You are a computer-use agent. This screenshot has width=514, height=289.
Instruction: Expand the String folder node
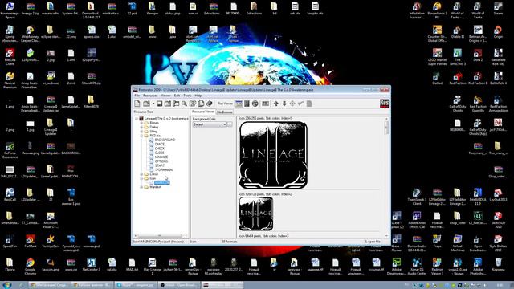point(141,132)
